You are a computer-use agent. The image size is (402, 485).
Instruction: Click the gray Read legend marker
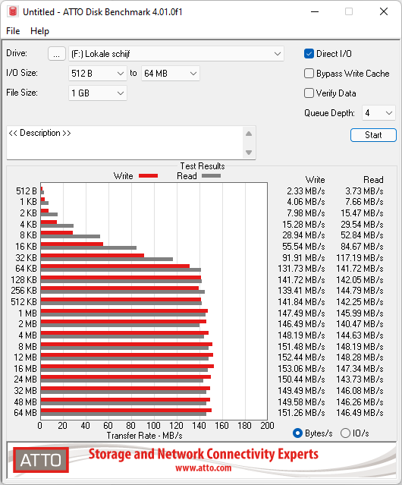point(211,175)
